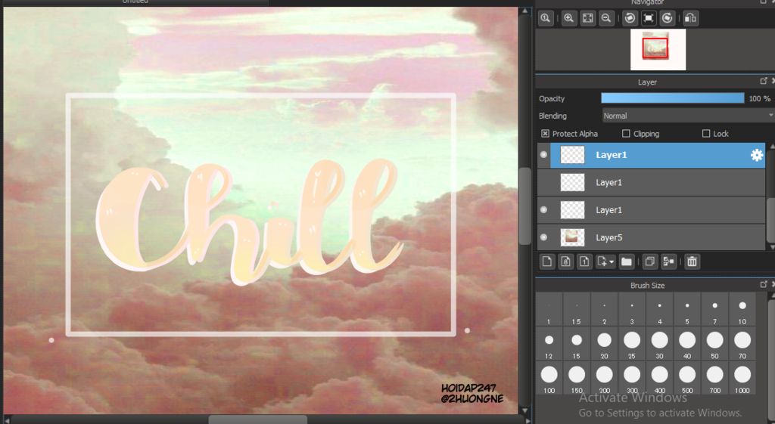This screenshot has width=775, height=424.
Task: Choose brush size 20
Action: (604, 345)
